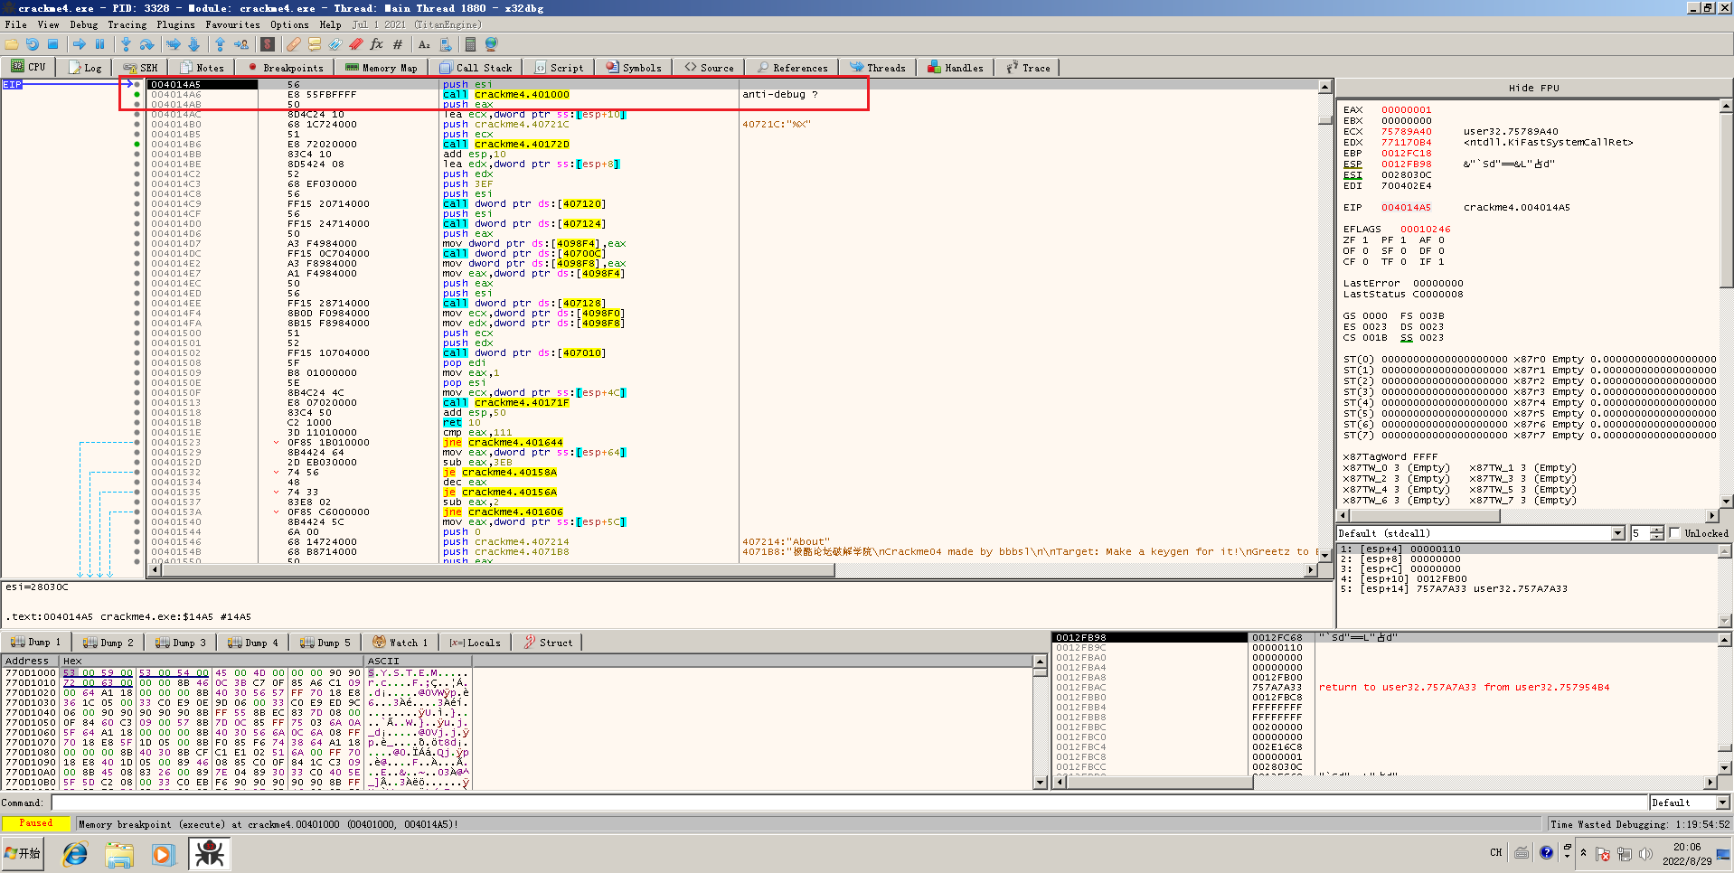This screenshot has height=873, width=1734.
Task: Click the Functions fx toolbar icon
Action: tap(376, 44)
